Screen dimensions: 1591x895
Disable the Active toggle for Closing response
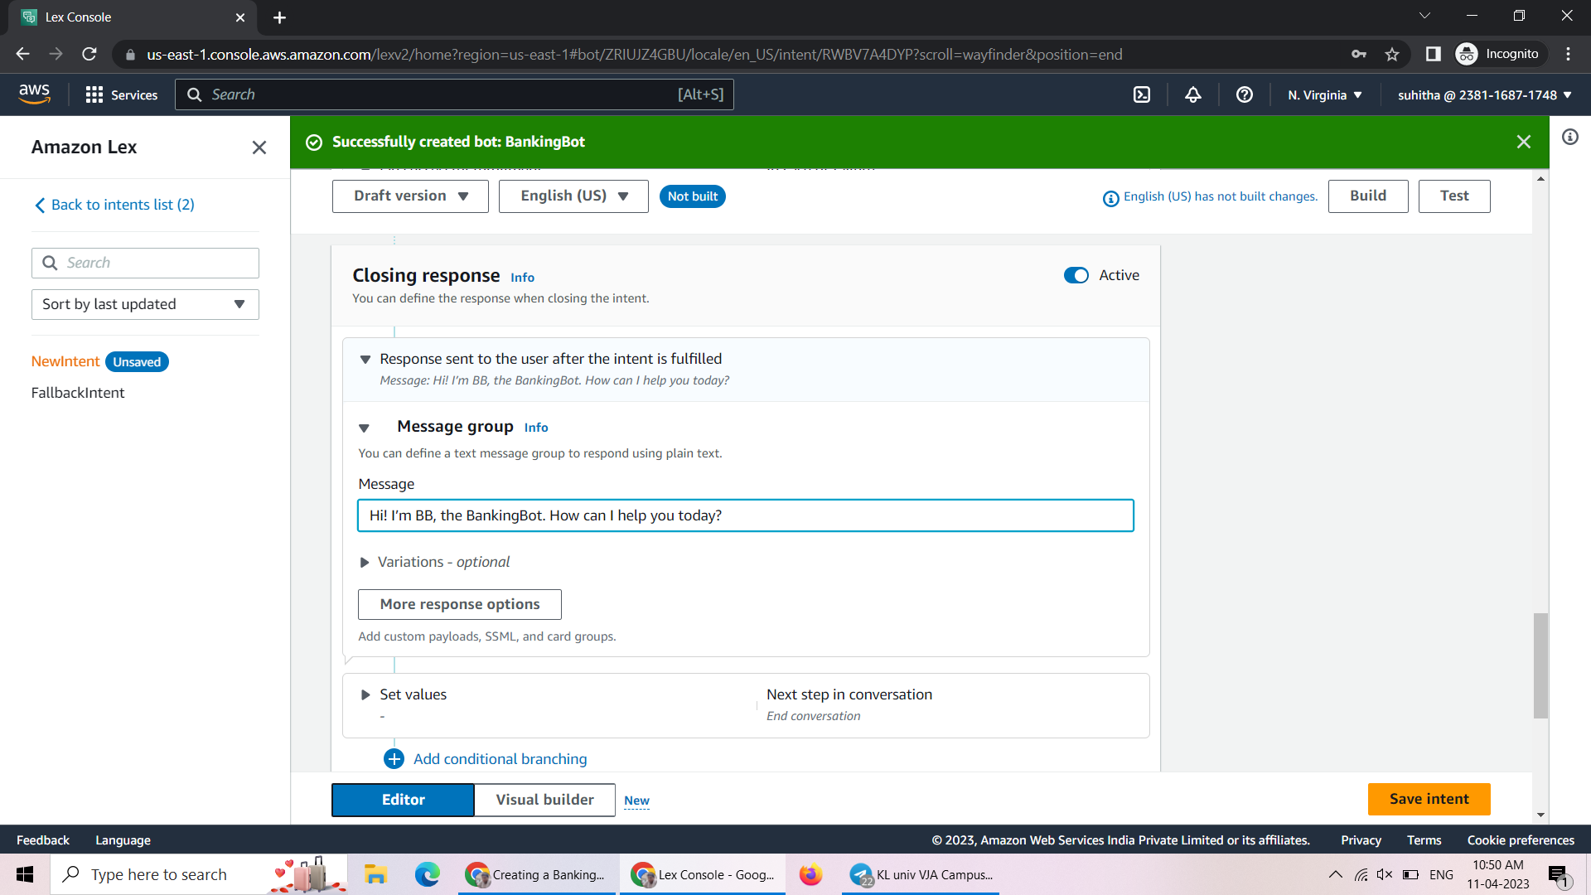point(1076,274)
